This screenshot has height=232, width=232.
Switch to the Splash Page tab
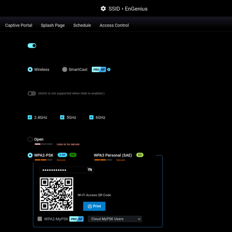pyautogui.click(x=53, y=25)
